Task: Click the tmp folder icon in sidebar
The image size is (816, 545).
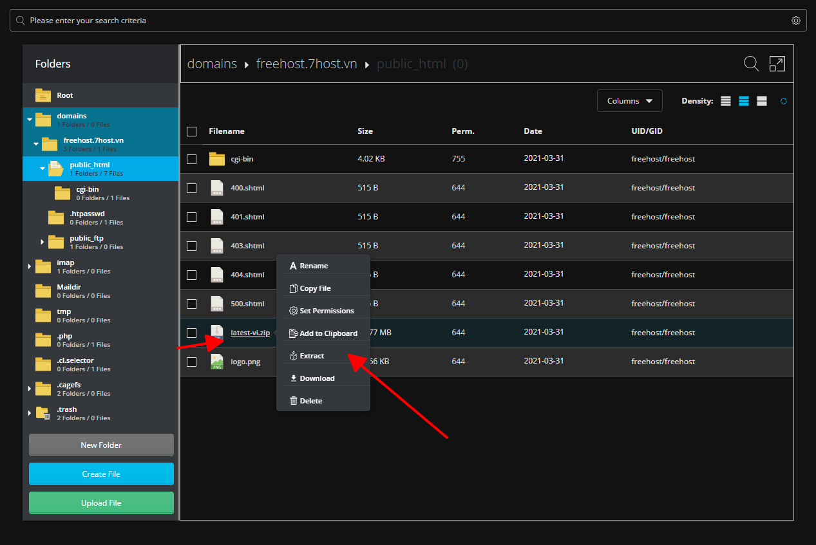Action: [x=43, y=315]
